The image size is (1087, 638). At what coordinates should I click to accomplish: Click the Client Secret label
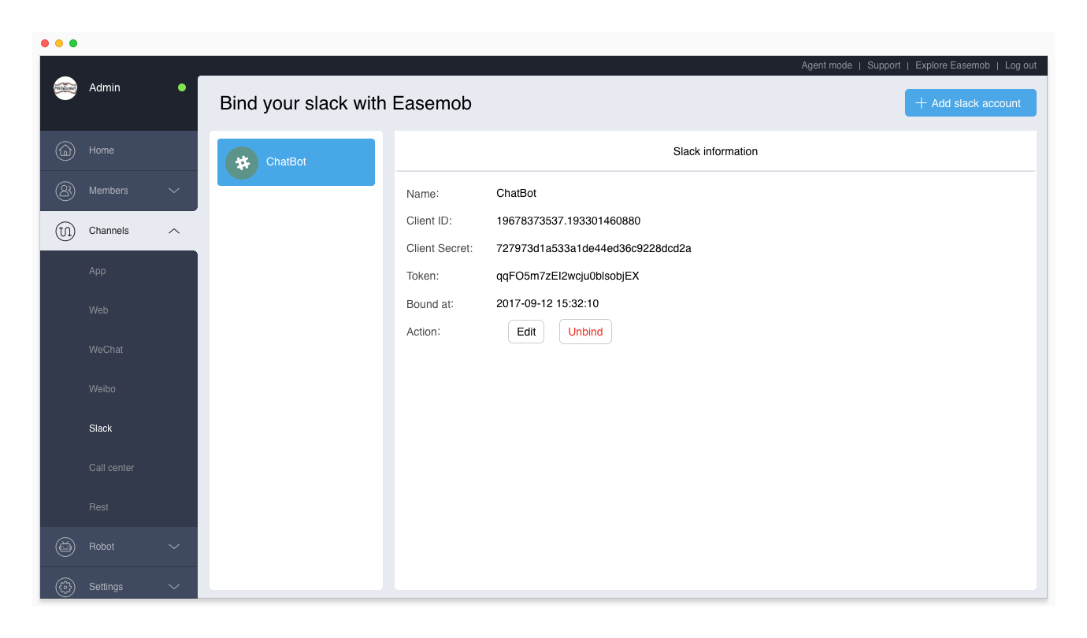440,248
